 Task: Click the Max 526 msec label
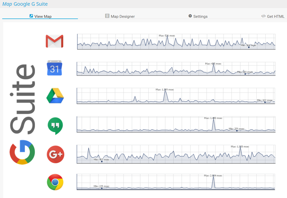(167, 36)
